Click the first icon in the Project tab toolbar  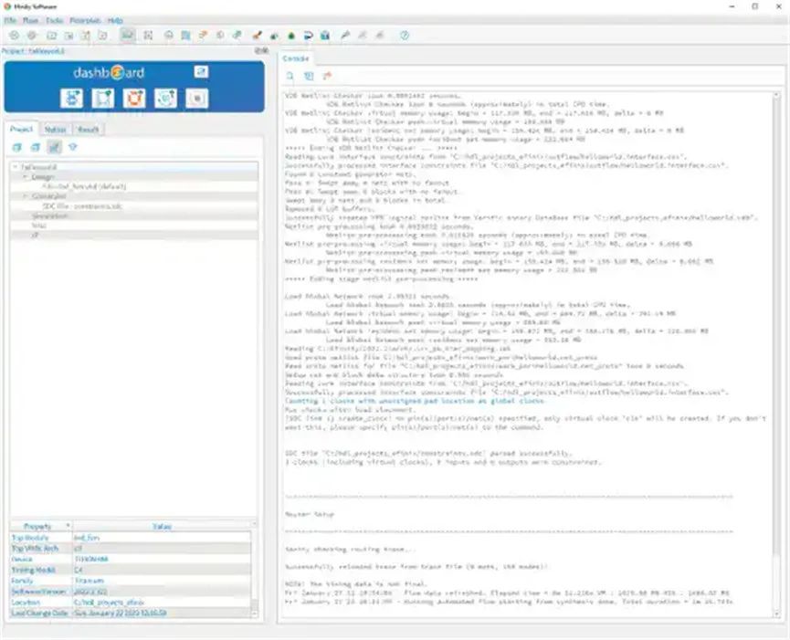tap(16, 147)
